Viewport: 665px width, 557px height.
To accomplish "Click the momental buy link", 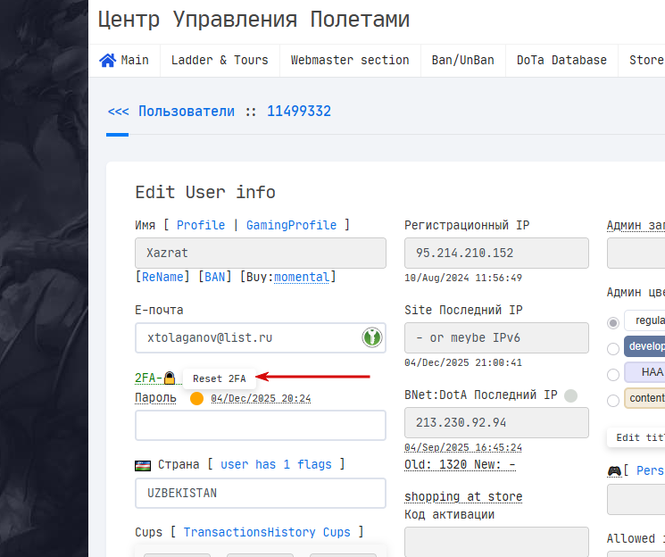I will (302, 277).
